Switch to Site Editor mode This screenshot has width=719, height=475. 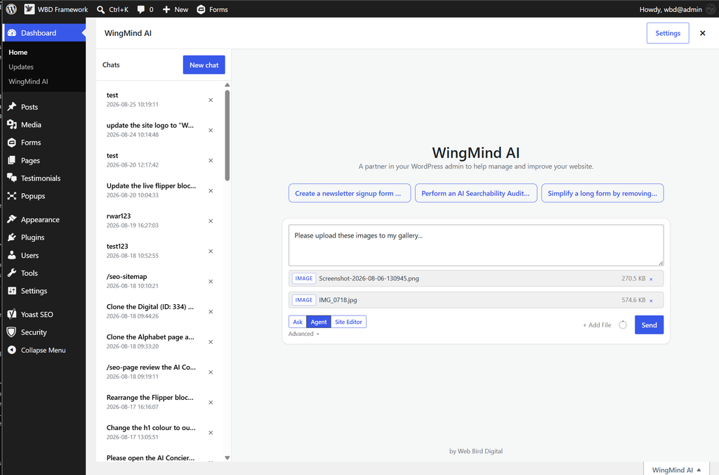point(348,322)
